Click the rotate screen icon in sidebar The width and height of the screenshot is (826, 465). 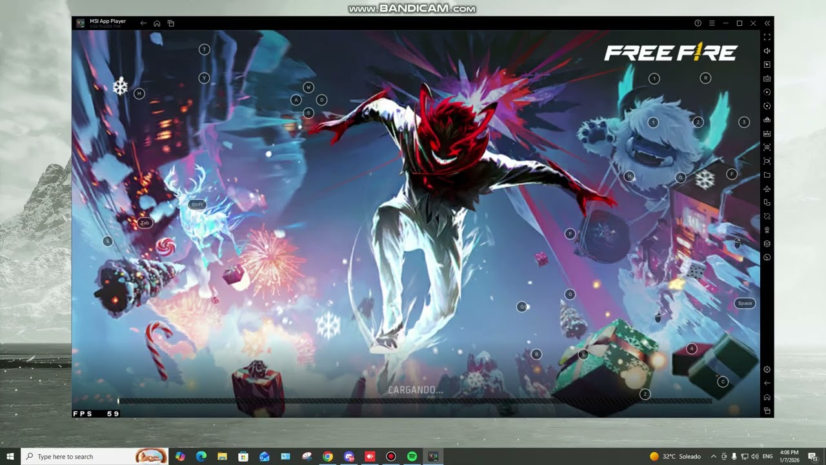(767, 216)
